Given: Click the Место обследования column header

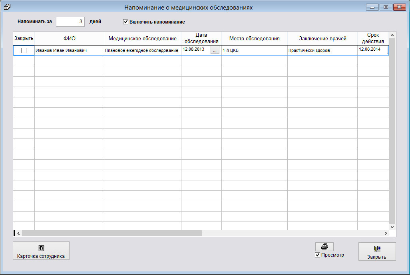Looking at the screenshot, I should click(x=254, y=39).
